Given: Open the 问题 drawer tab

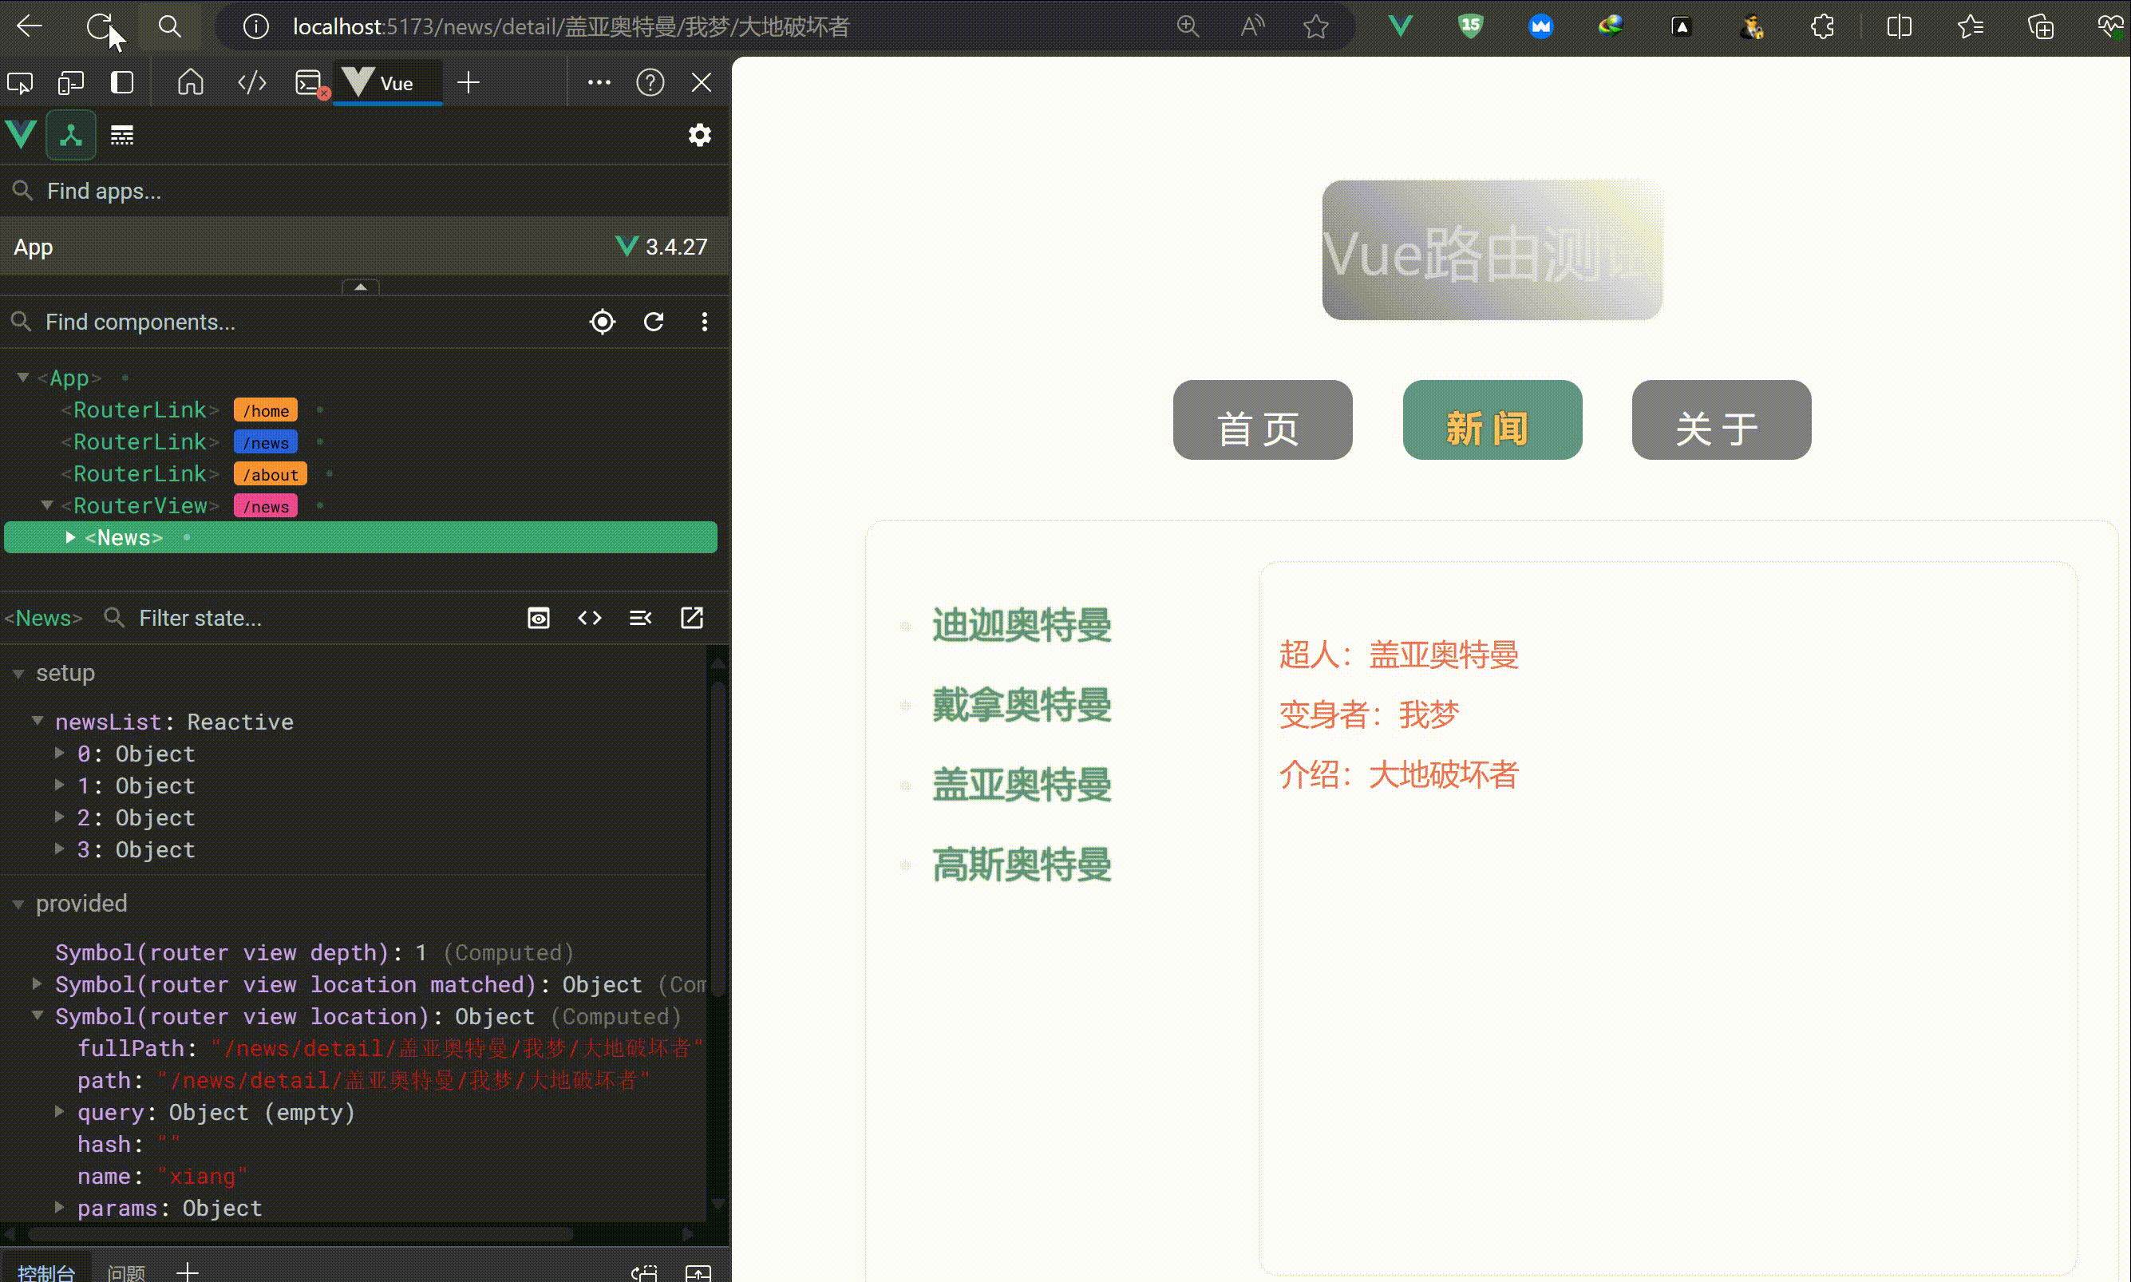Looking at the screenshot, I should click(126, 1271).
